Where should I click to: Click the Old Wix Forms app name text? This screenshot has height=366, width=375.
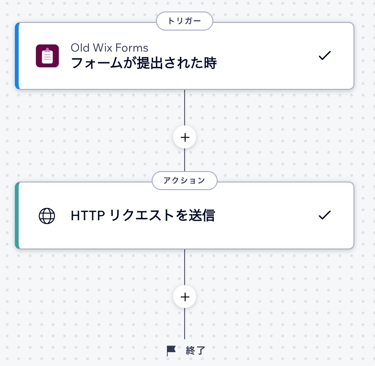[110, 48]
